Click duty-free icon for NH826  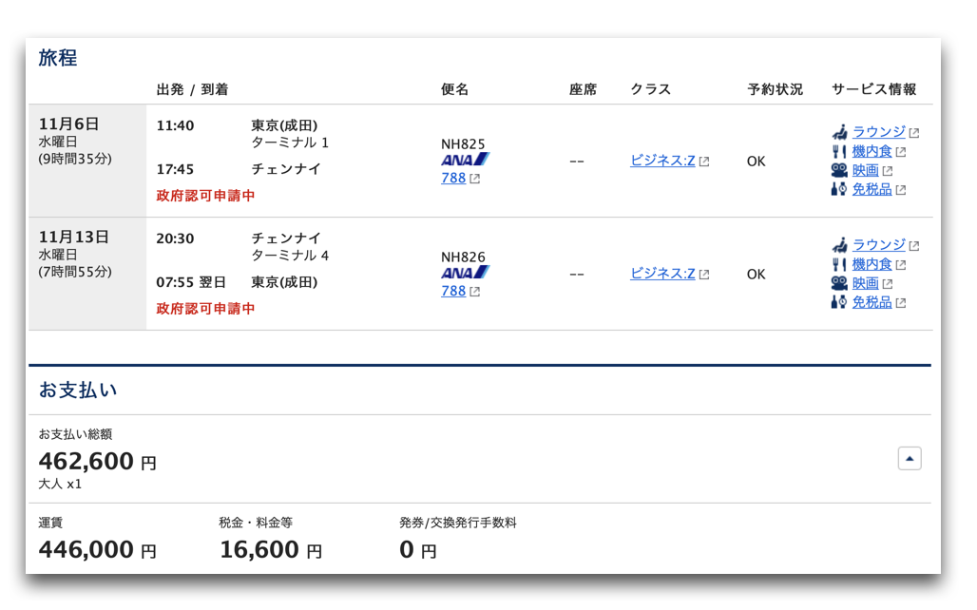pos(839,302)
